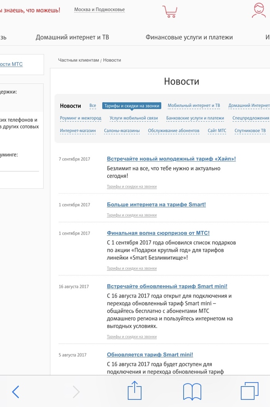270x407 pixels.
Task: Filter news by Интернет-магазин
Action: tap(78, 131)
